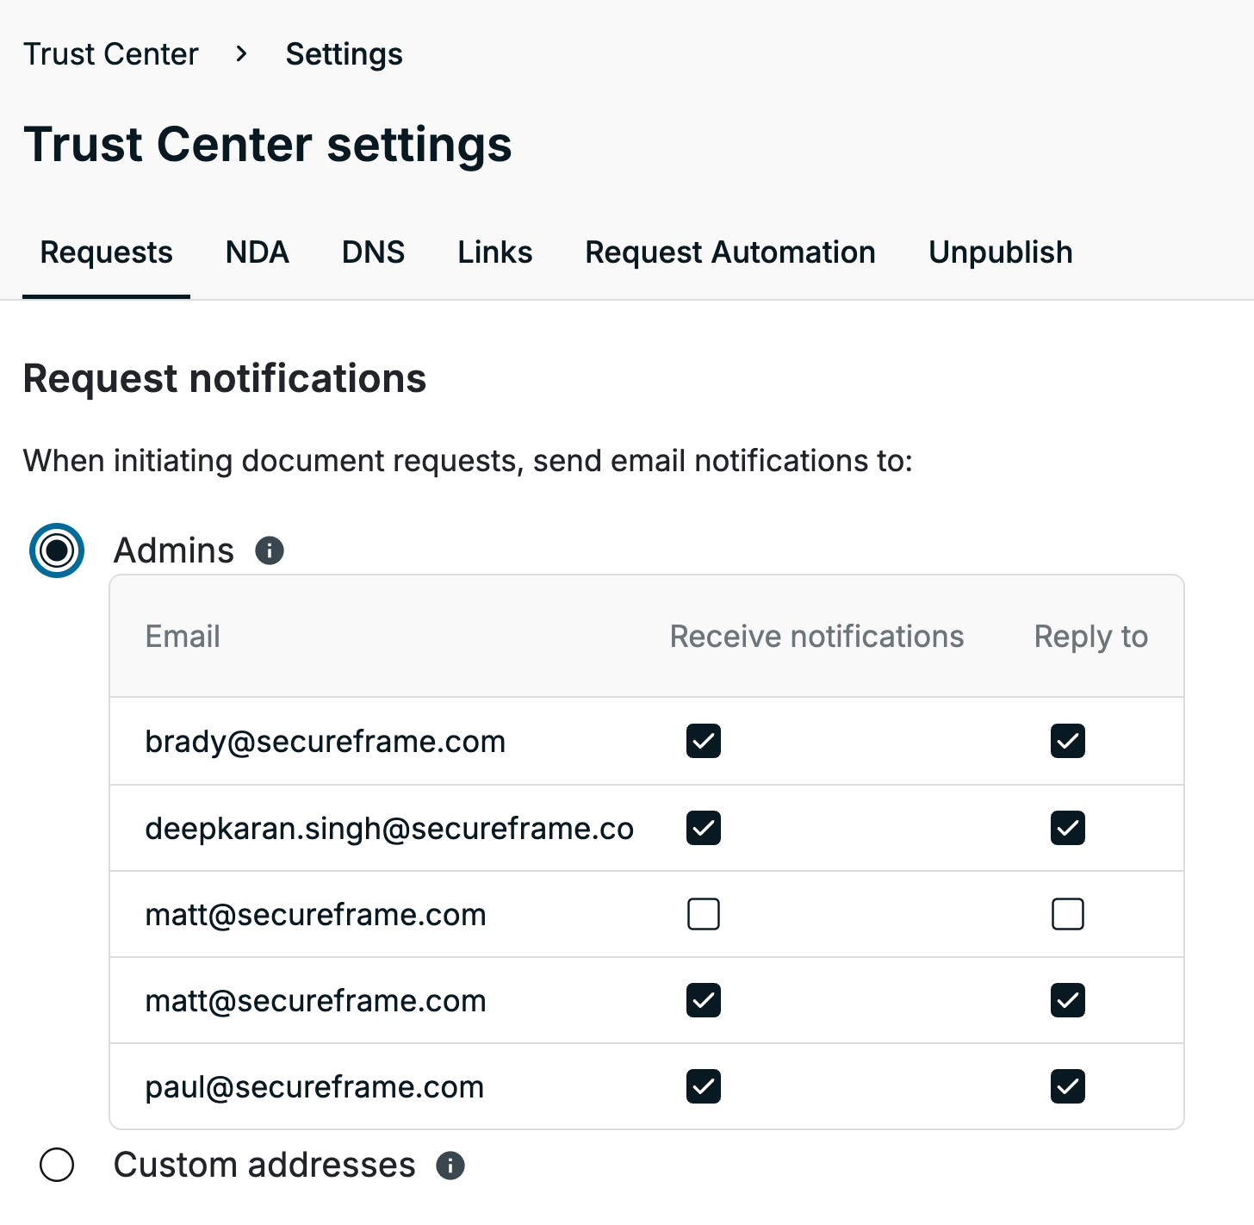This screenshot has height=1225, width=1254.
Task: Open the DNS tab
Action: (373, 252)
